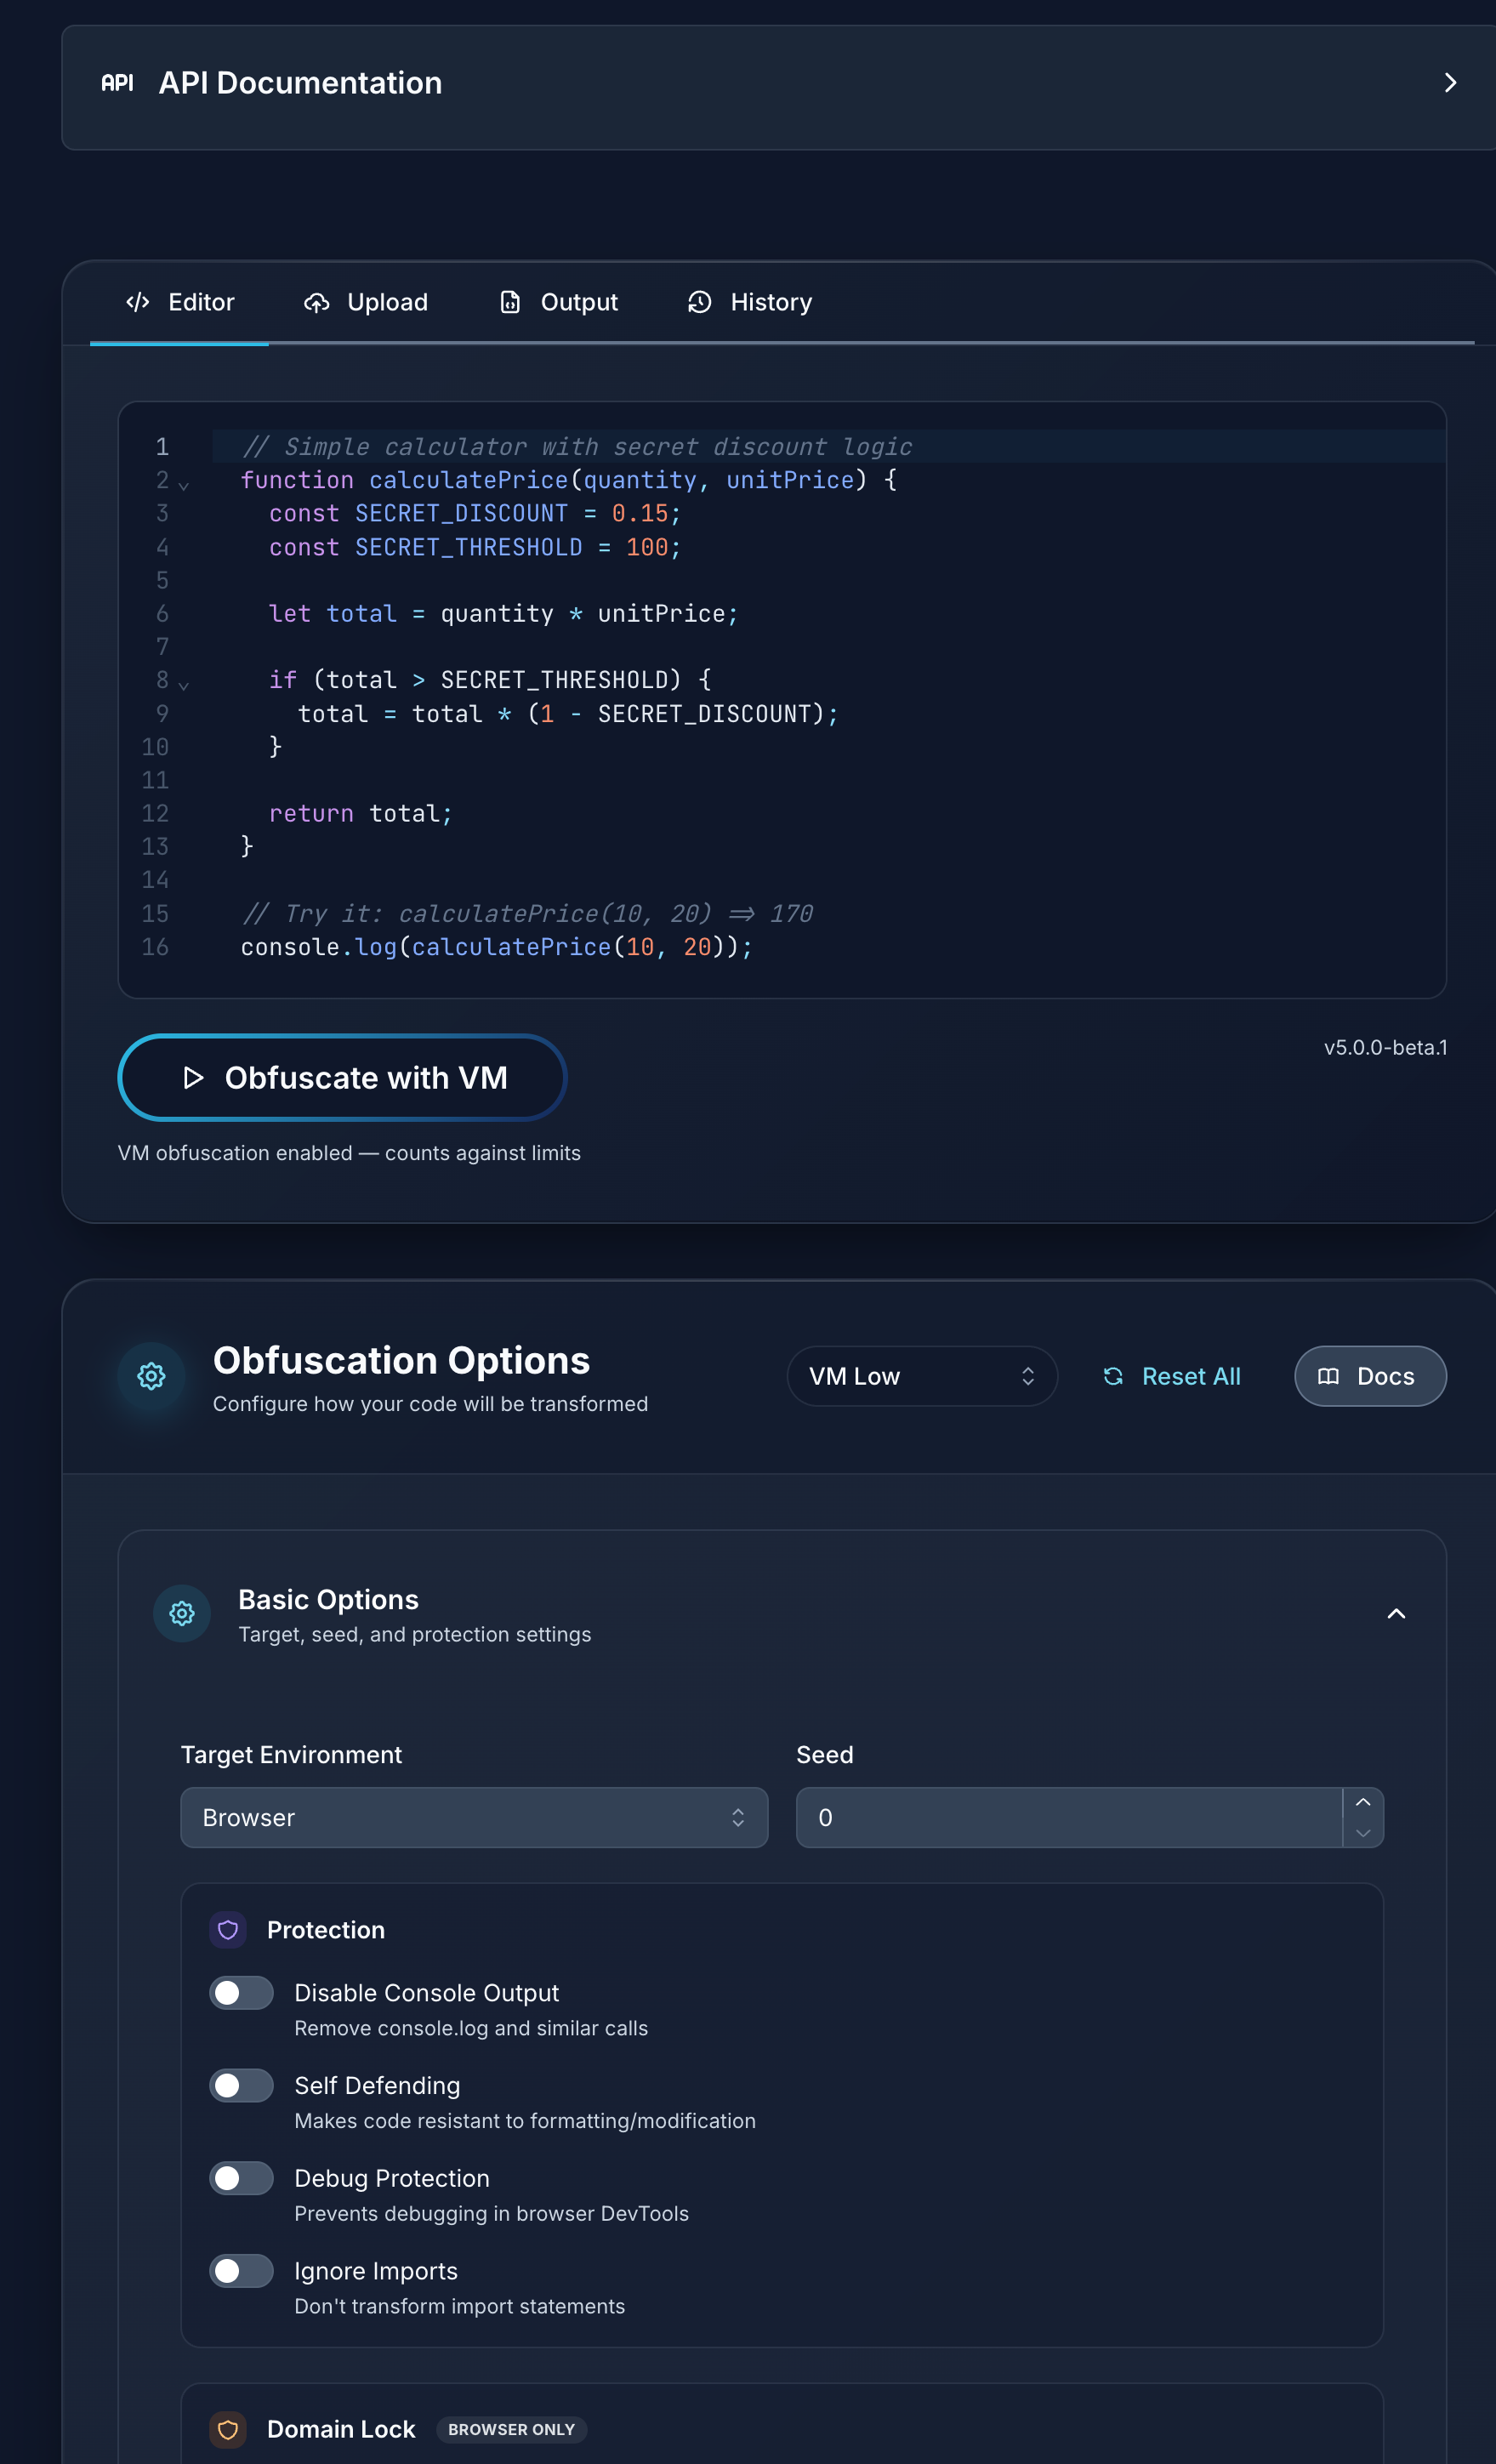Screen dimensions: 1496x2464
Task: Click the Obfuscation Options gear icon
Action: (150, 1376)
